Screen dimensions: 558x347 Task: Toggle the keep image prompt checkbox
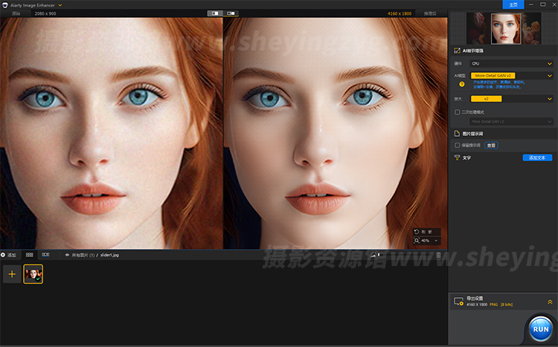pos(458,146)
